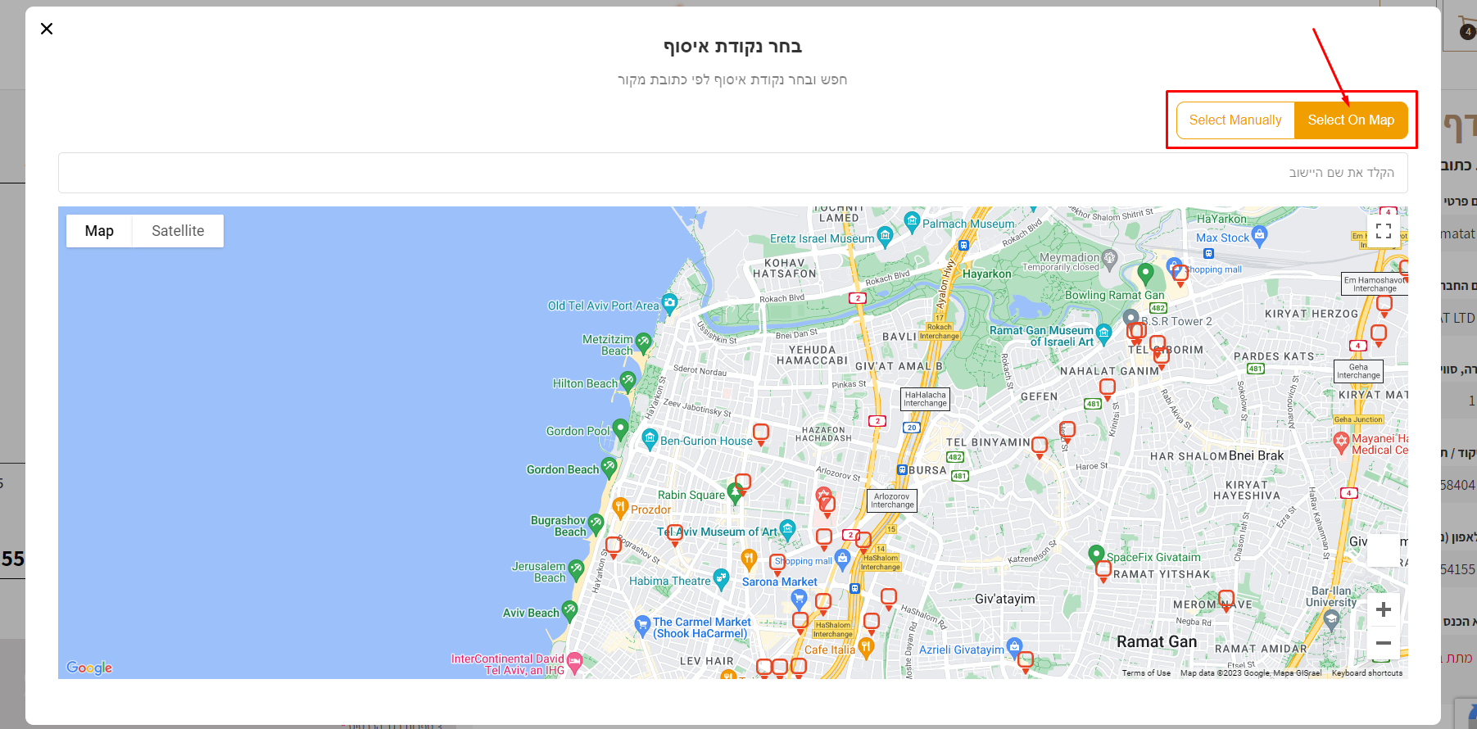Click the city name search field
Image resolution: width=1477 pixels, height=729 pixels.
732,173
